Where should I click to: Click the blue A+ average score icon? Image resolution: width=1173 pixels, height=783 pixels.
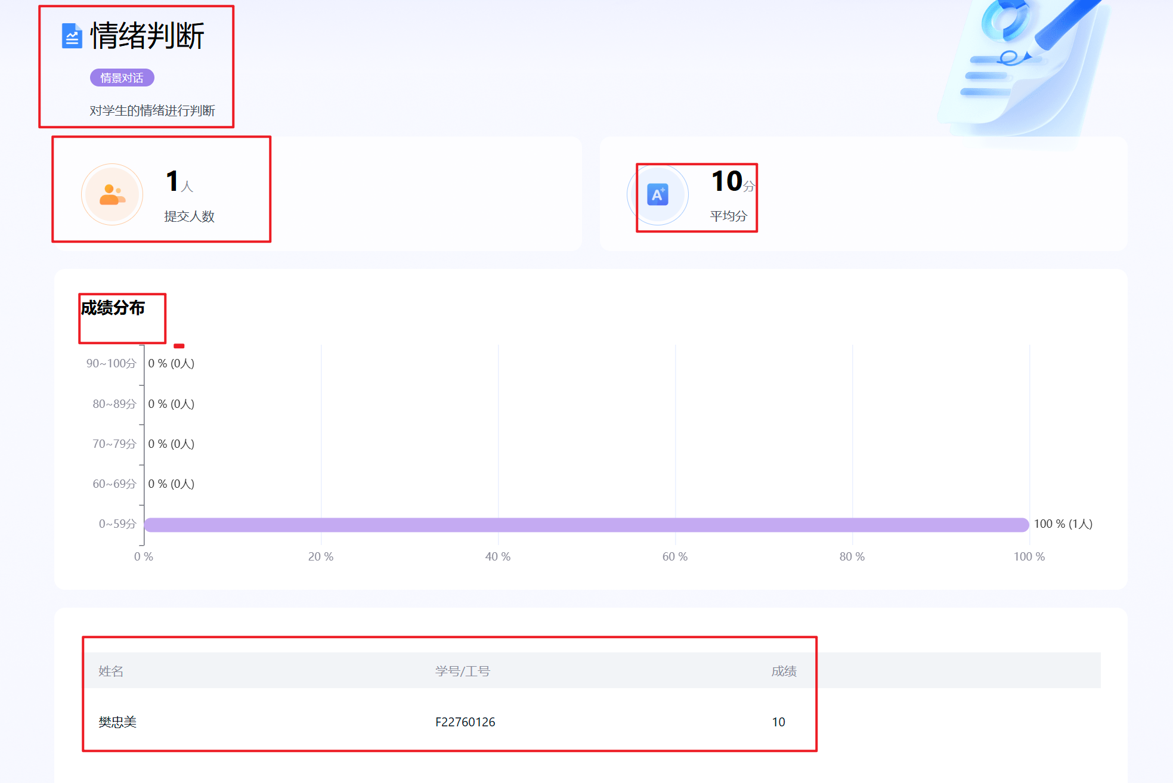click(x=658, y=194)
